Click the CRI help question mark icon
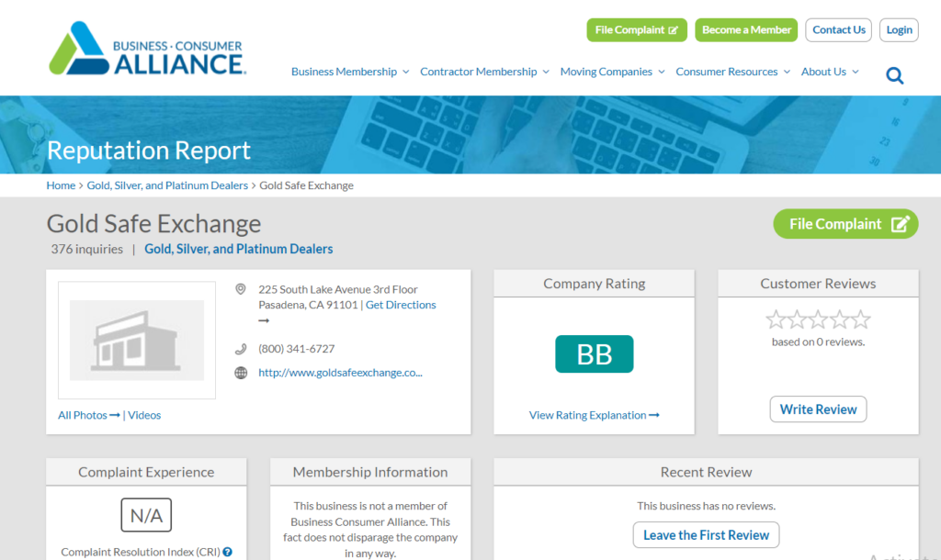Image resolution: width=941 pixels, height=560 pixels. (228, 552)
